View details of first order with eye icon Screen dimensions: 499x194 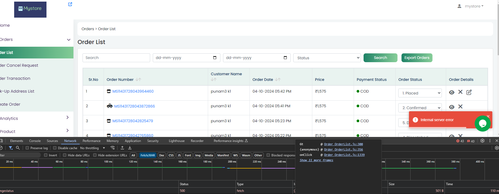(x=451, y=92)
